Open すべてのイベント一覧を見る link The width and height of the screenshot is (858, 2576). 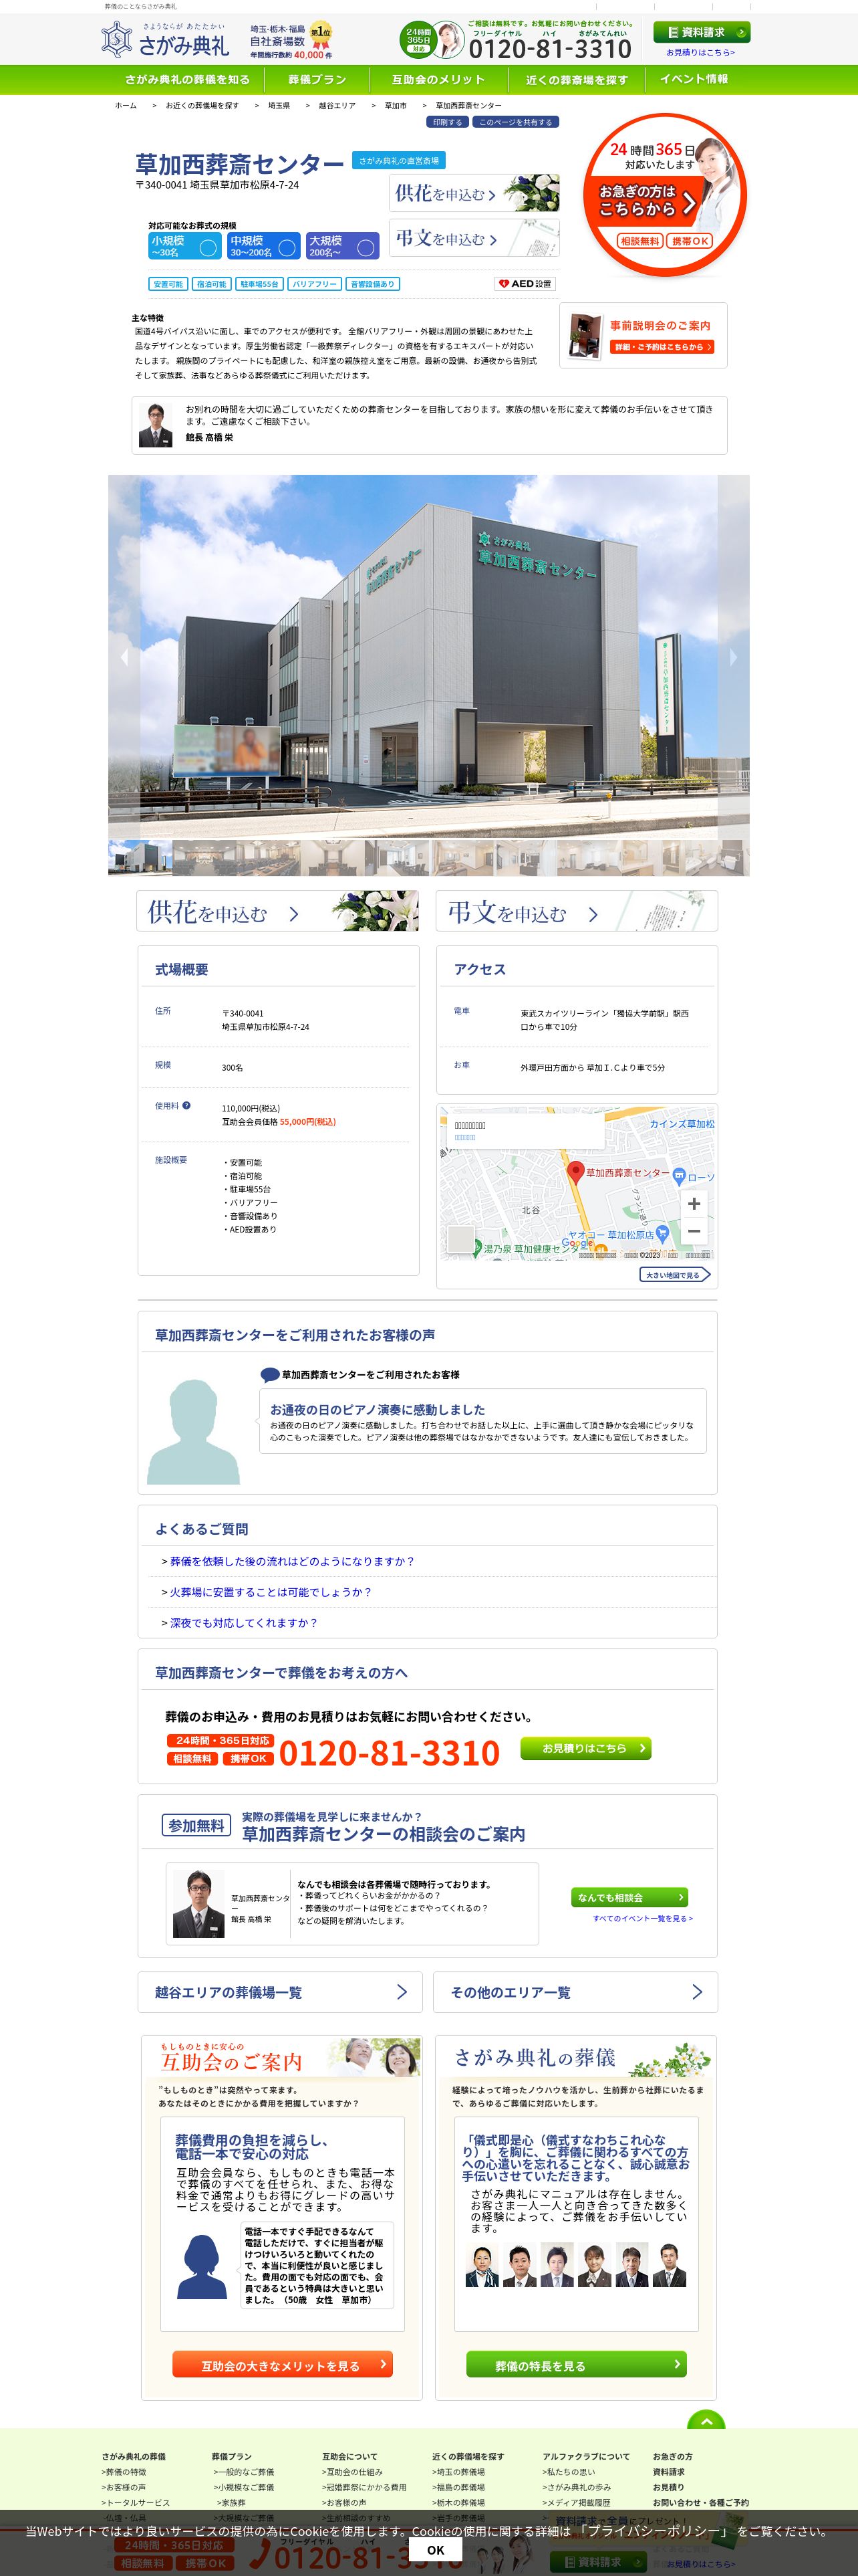642,1918
